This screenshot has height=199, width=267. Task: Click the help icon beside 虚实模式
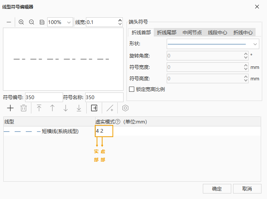(x=118, y=122)
